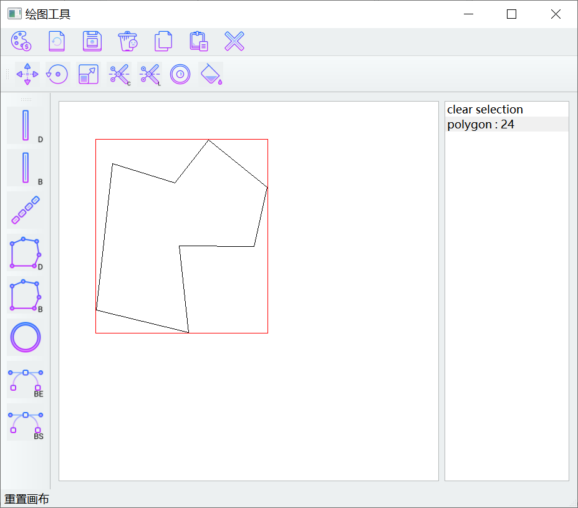Save the canvas with floppy icon

coord(92,41)
